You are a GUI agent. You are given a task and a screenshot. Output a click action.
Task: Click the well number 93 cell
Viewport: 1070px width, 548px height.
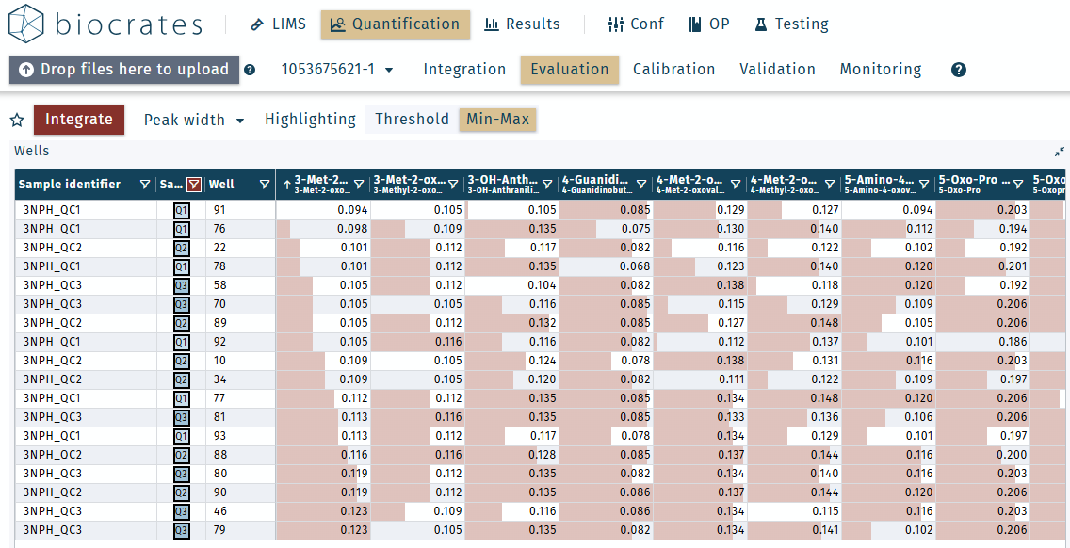click(x=240, y=436)
